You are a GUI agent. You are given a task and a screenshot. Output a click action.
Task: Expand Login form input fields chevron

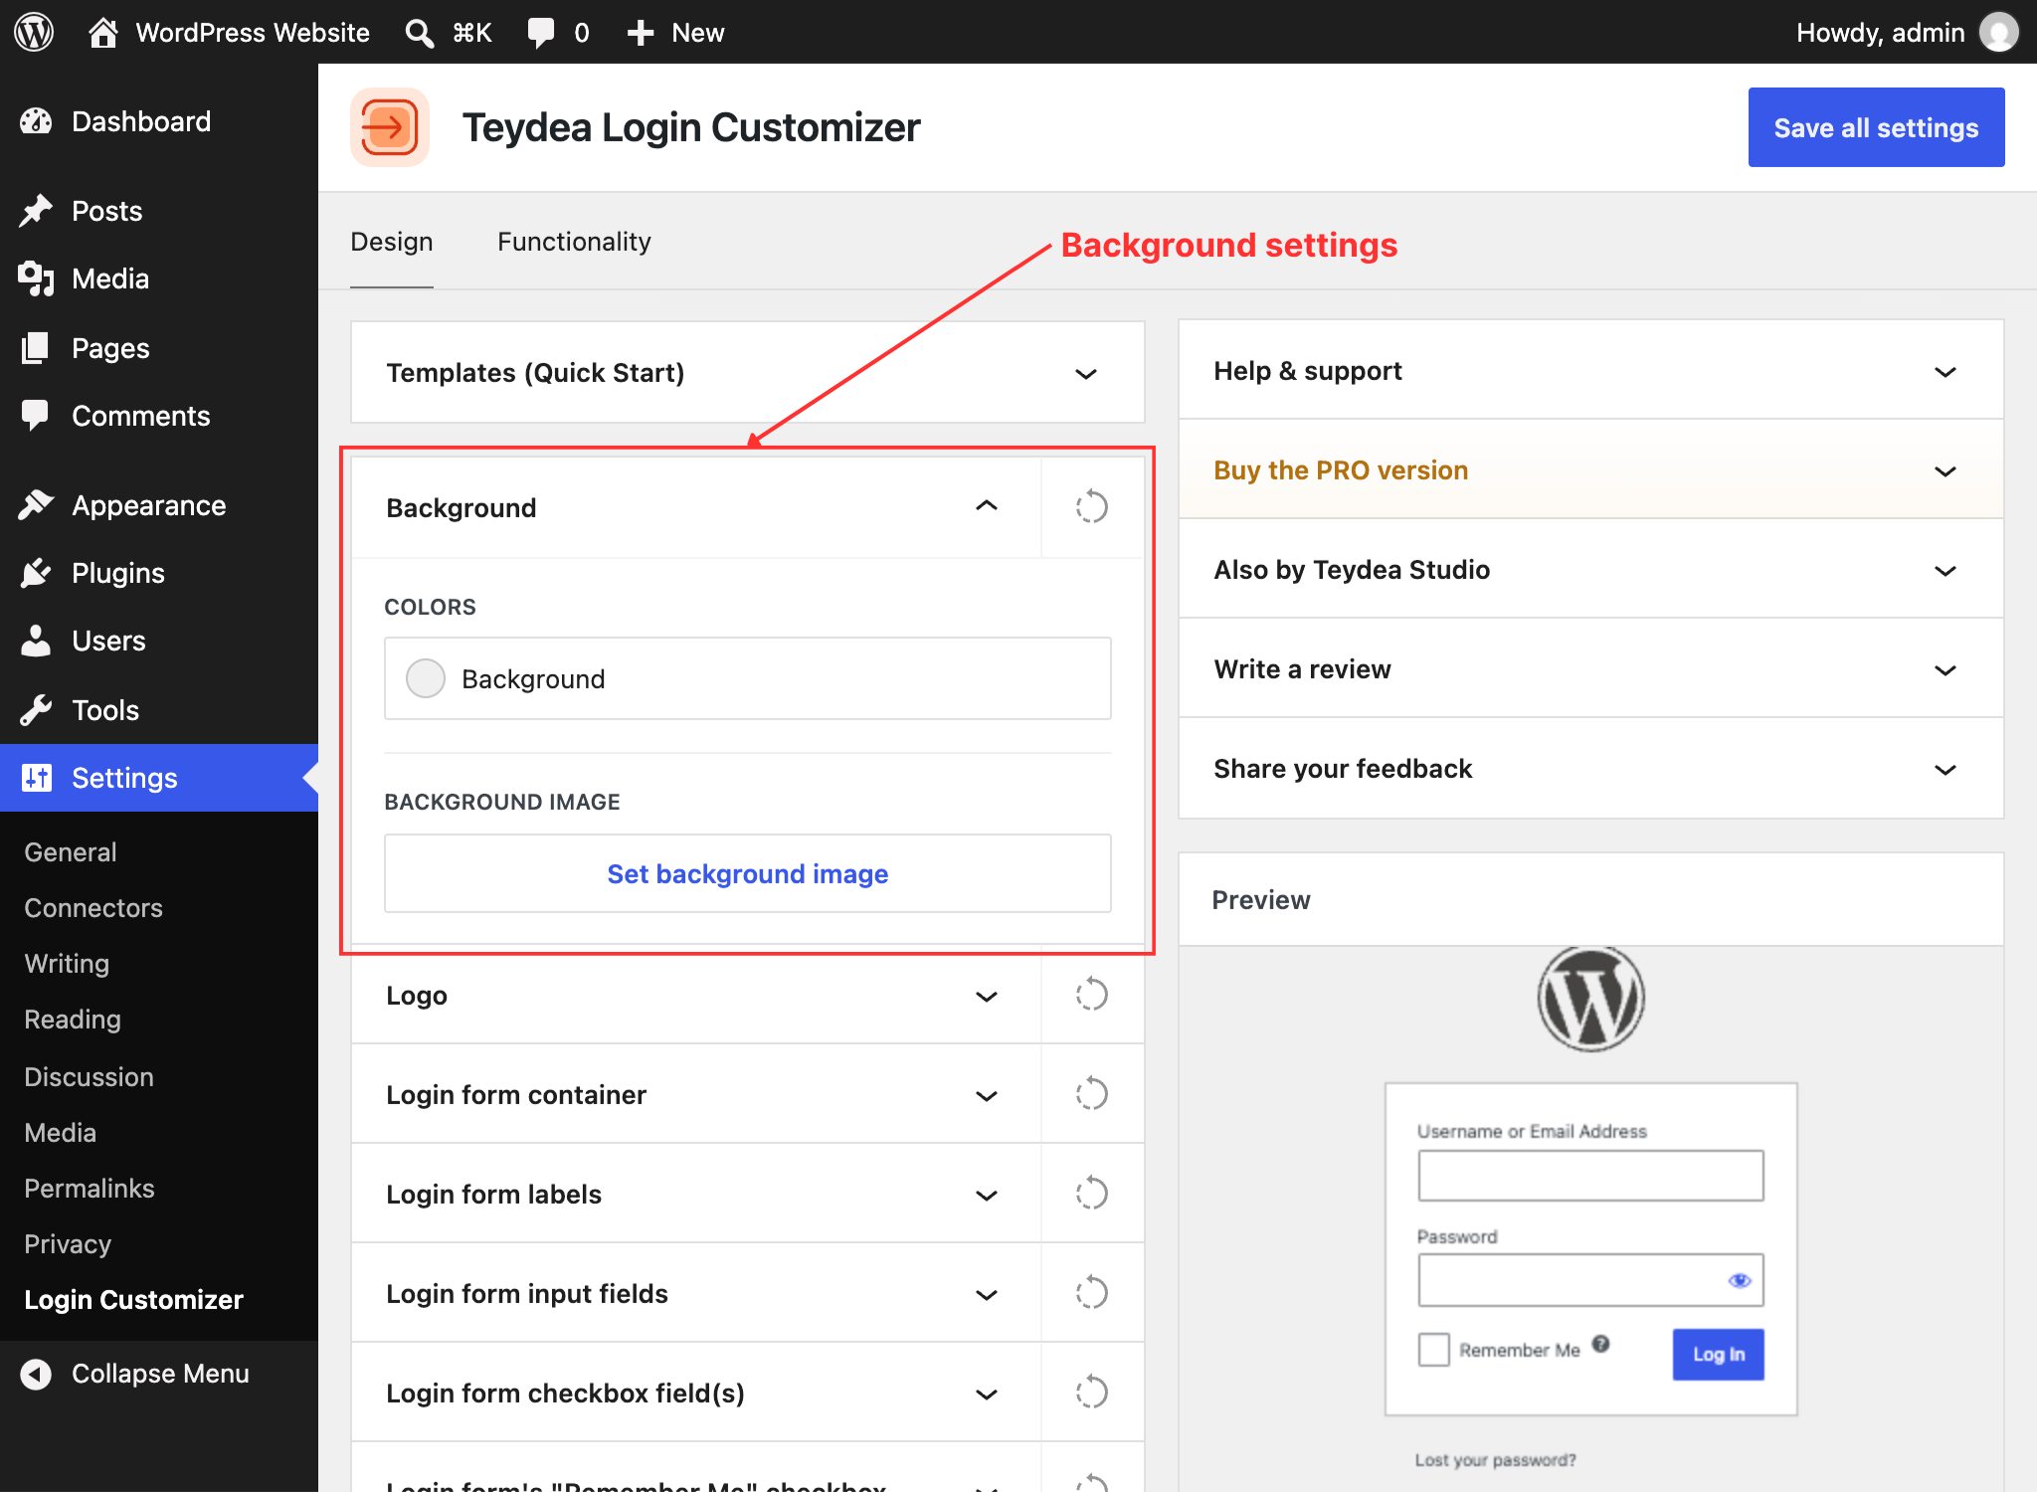coord(987,1294)
